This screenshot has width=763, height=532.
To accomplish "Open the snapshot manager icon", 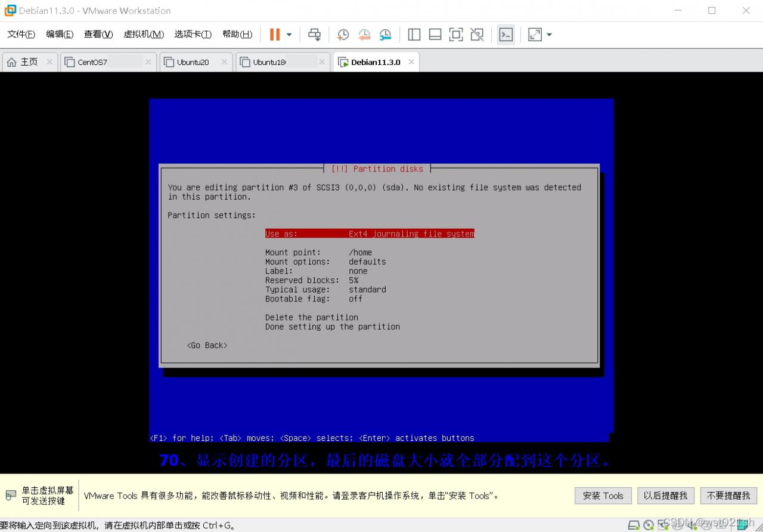I will click(x=386, y=35).
